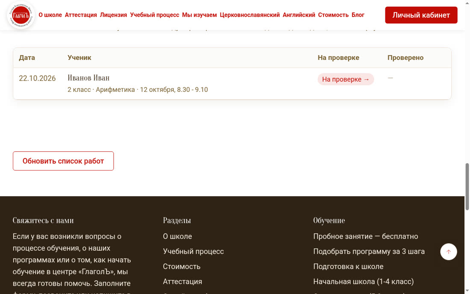Open Подобрать программу за 3 шага link
The height and width of the screenshot is (294, 470).
point(369,251)
